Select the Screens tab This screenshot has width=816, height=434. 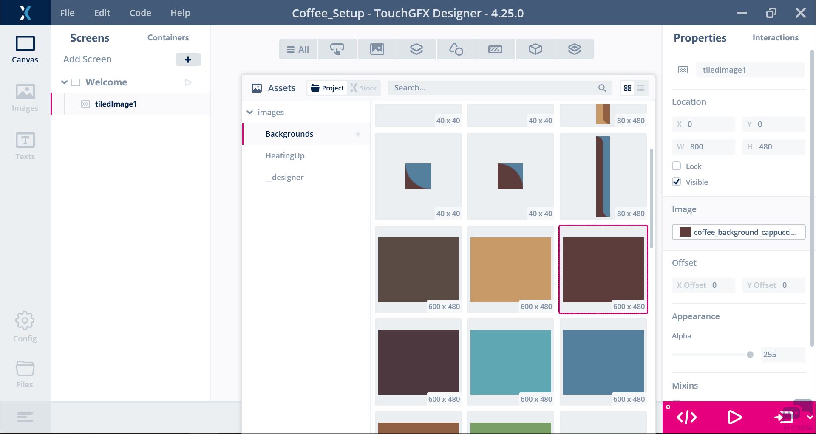[x=90, y=38]
